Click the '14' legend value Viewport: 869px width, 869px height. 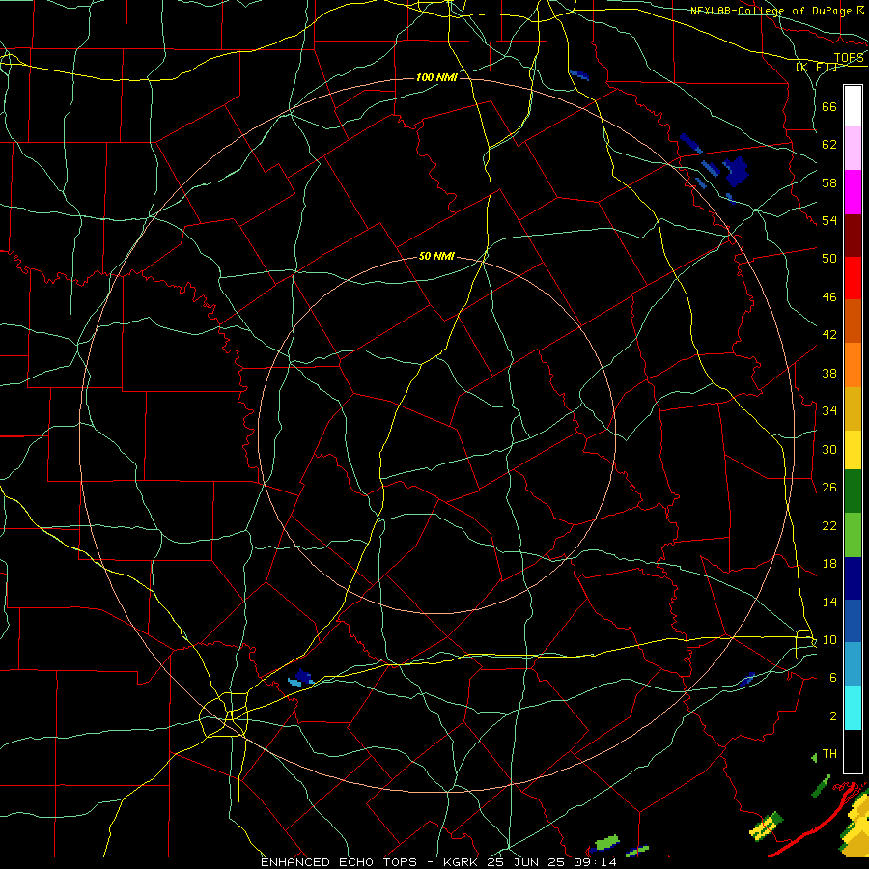[829, 602]
